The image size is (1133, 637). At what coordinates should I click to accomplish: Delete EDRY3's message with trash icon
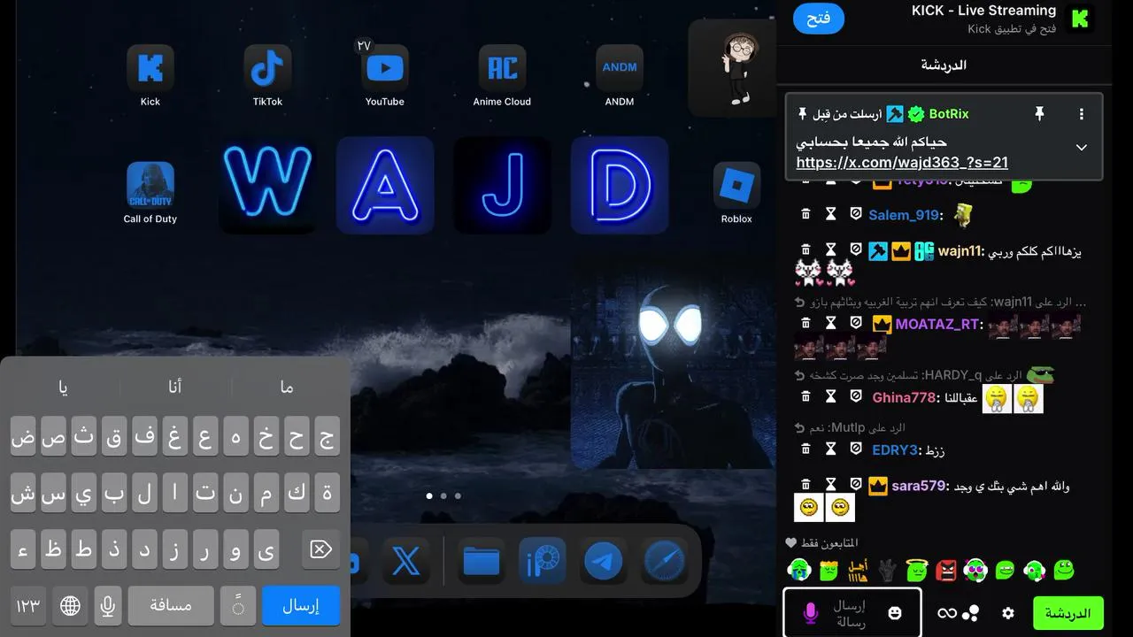click(x=805, y=449)
